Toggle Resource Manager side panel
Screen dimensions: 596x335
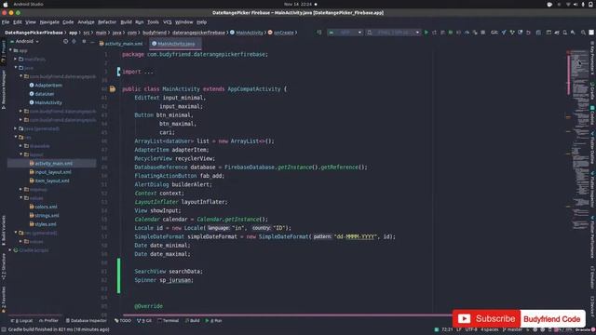coord(4,89)
